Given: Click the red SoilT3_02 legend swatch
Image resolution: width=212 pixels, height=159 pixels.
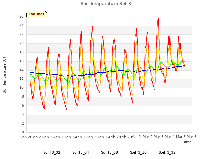Looking at the screenshot, I should pos(38,153).
